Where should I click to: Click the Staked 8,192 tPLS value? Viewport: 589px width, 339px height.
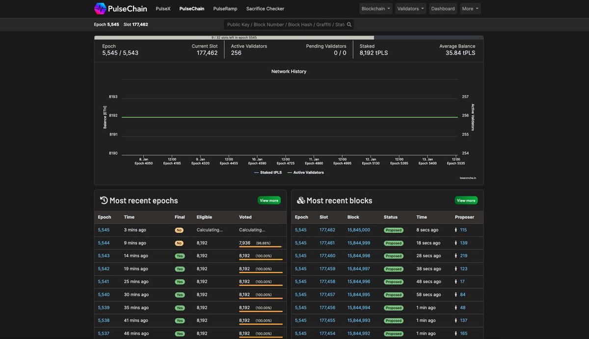click(x=374, y=53)
